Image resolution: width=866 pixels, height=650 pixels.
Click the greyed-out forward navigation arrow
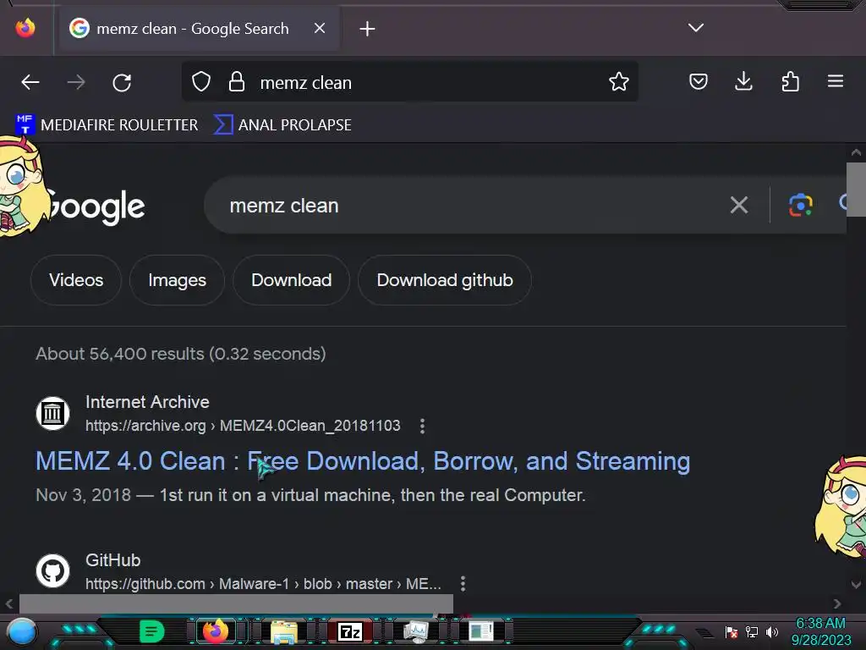tap(75, 82)
